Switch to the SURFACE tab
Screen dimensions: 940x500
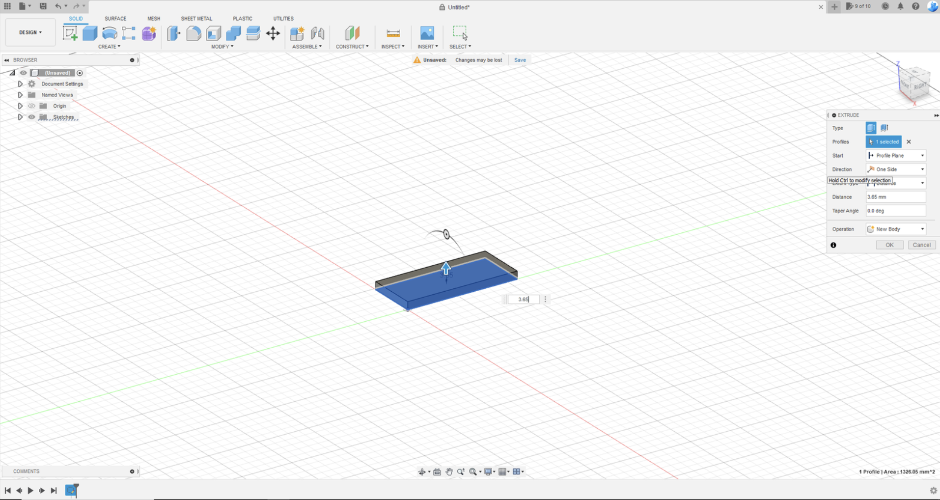click(x=115, y=19)
